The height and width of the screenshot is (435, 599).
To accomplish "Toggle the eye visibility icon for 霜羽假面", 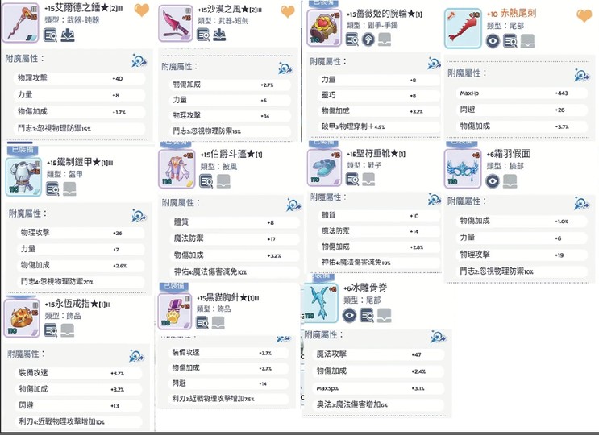I will [493, 181].
